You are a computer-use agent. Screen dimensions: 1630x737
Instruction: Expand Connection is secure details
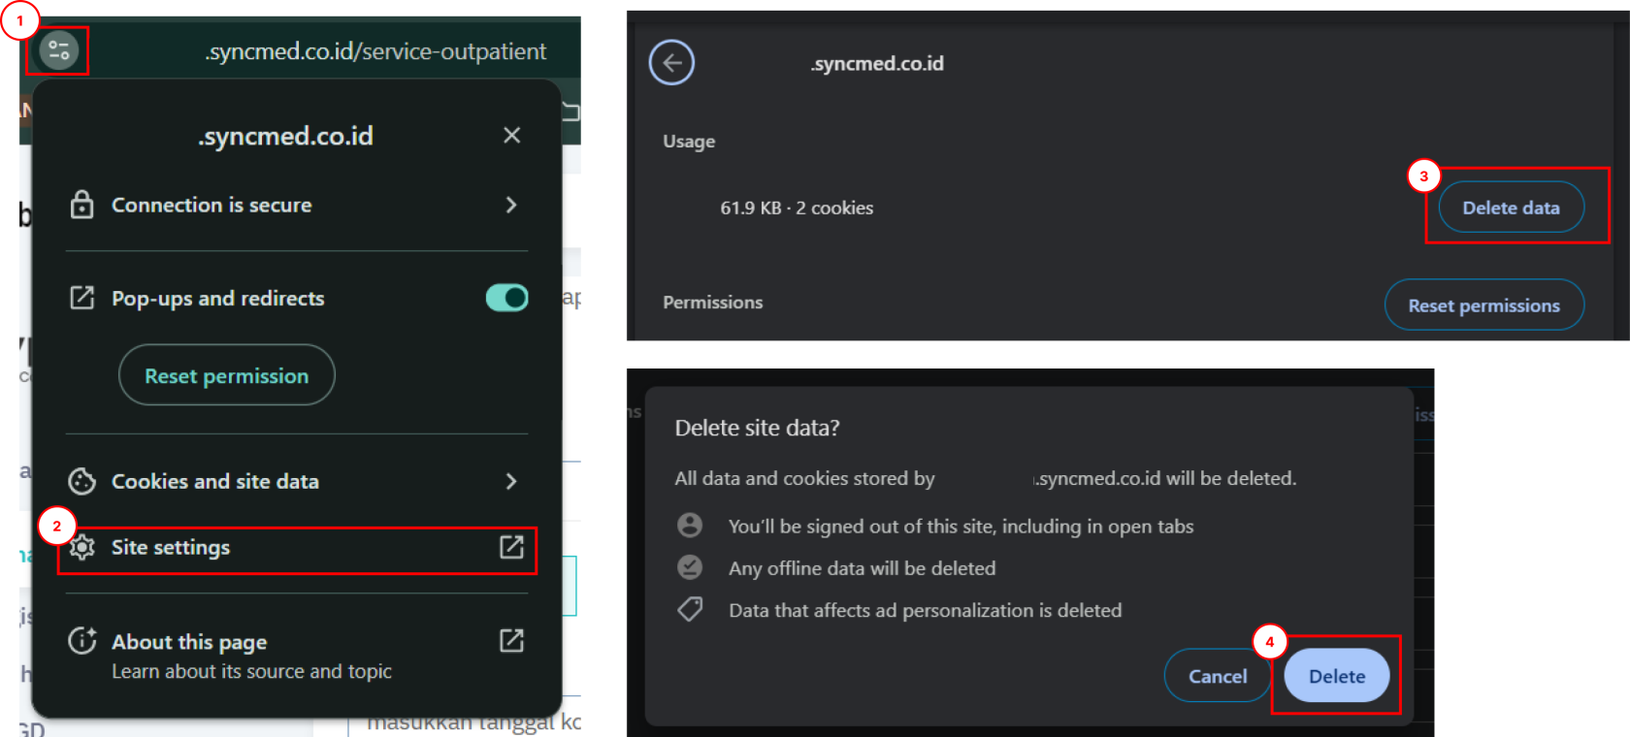(511, 205)
